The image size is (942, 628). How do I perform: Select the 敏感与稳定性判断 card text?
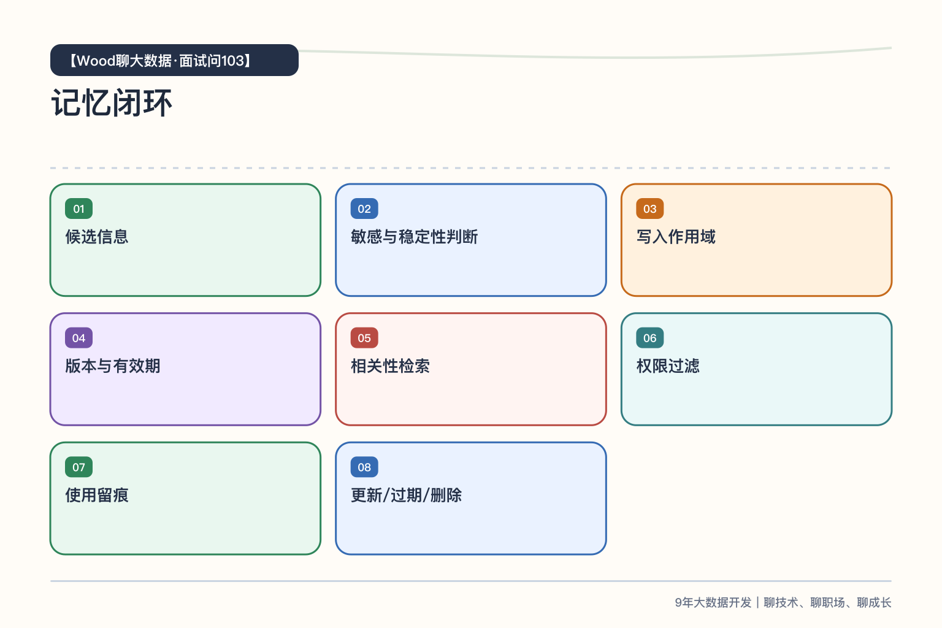[414, 237]
